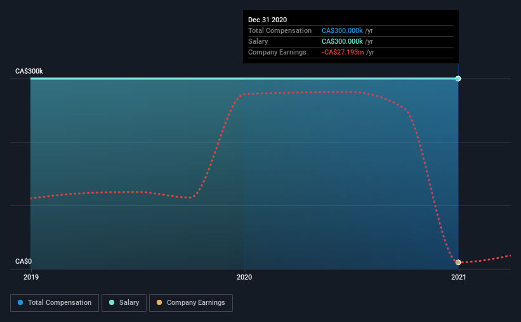Screen dimensions: 521x322
Task: Toggle the Salary legend button
Action: pyautogui.click(x=124, y=303)
